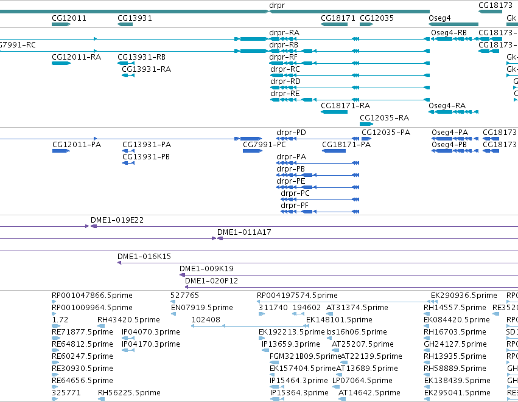Select transcript CG13931-RB
The image size is (518, 402).
point(141,57)
